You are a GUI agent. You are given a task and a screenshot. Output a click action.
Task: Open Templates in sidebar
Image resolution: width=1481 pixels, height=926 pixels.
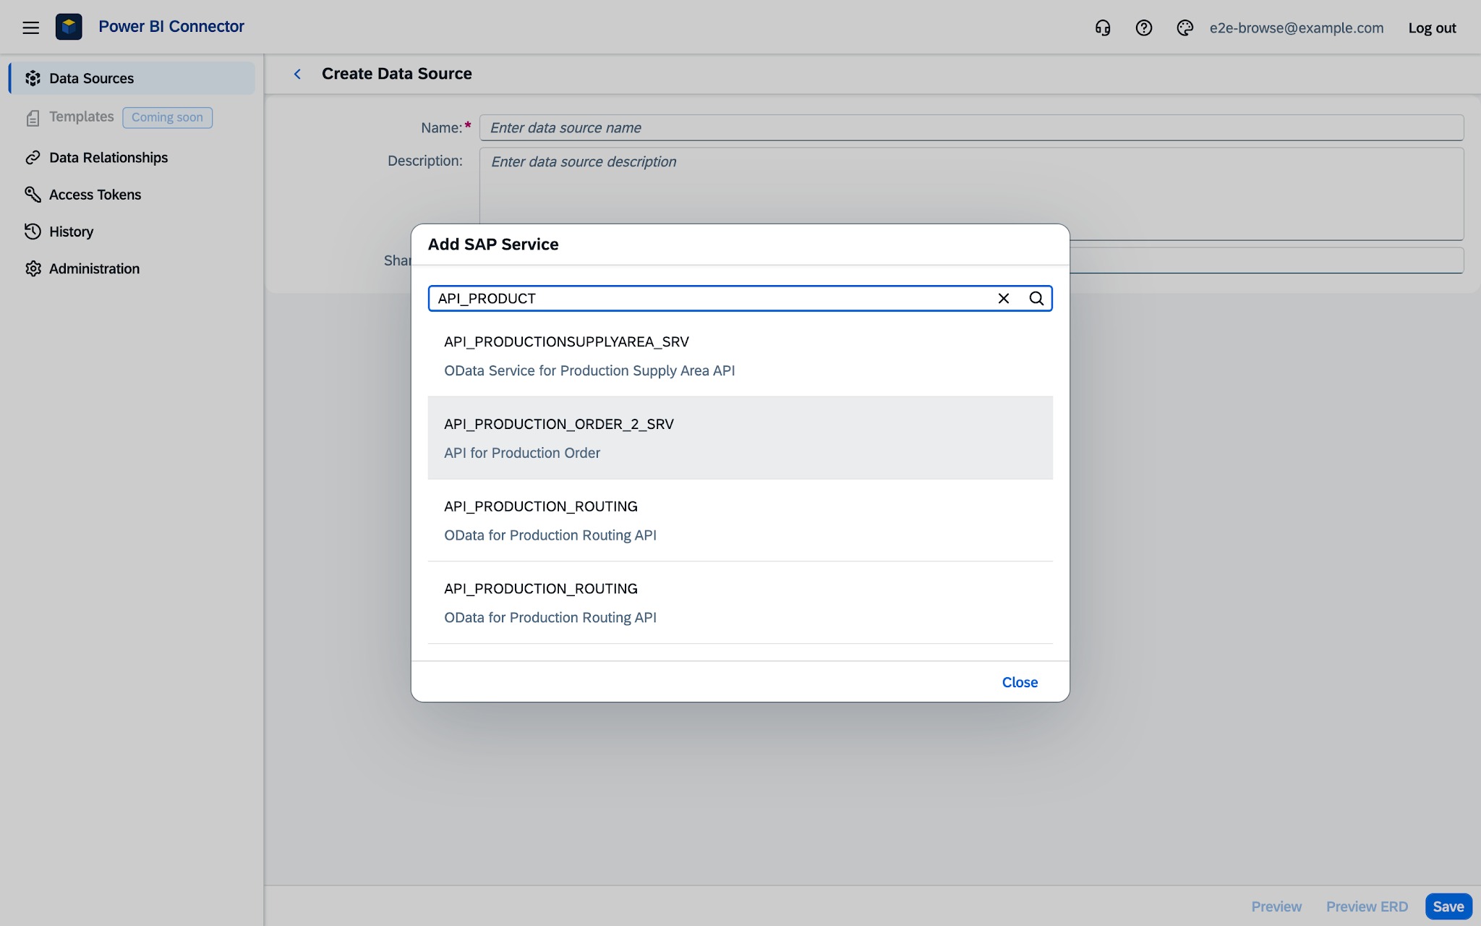(x=81, y=117)
